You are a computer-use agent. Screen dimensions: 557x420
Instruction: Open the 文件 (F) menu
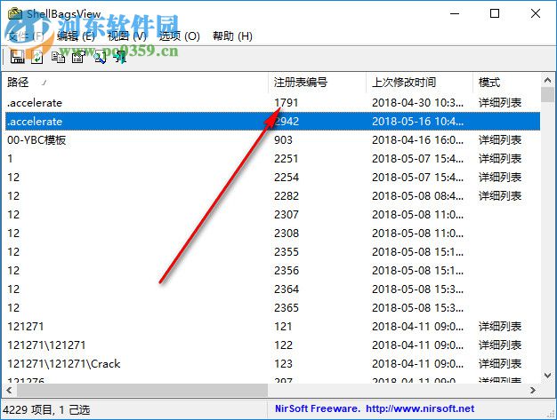click(26, 36)
